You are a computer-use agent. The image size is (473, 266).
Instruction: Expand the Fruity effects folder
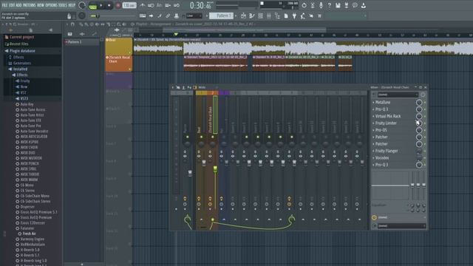coord(24,81)
